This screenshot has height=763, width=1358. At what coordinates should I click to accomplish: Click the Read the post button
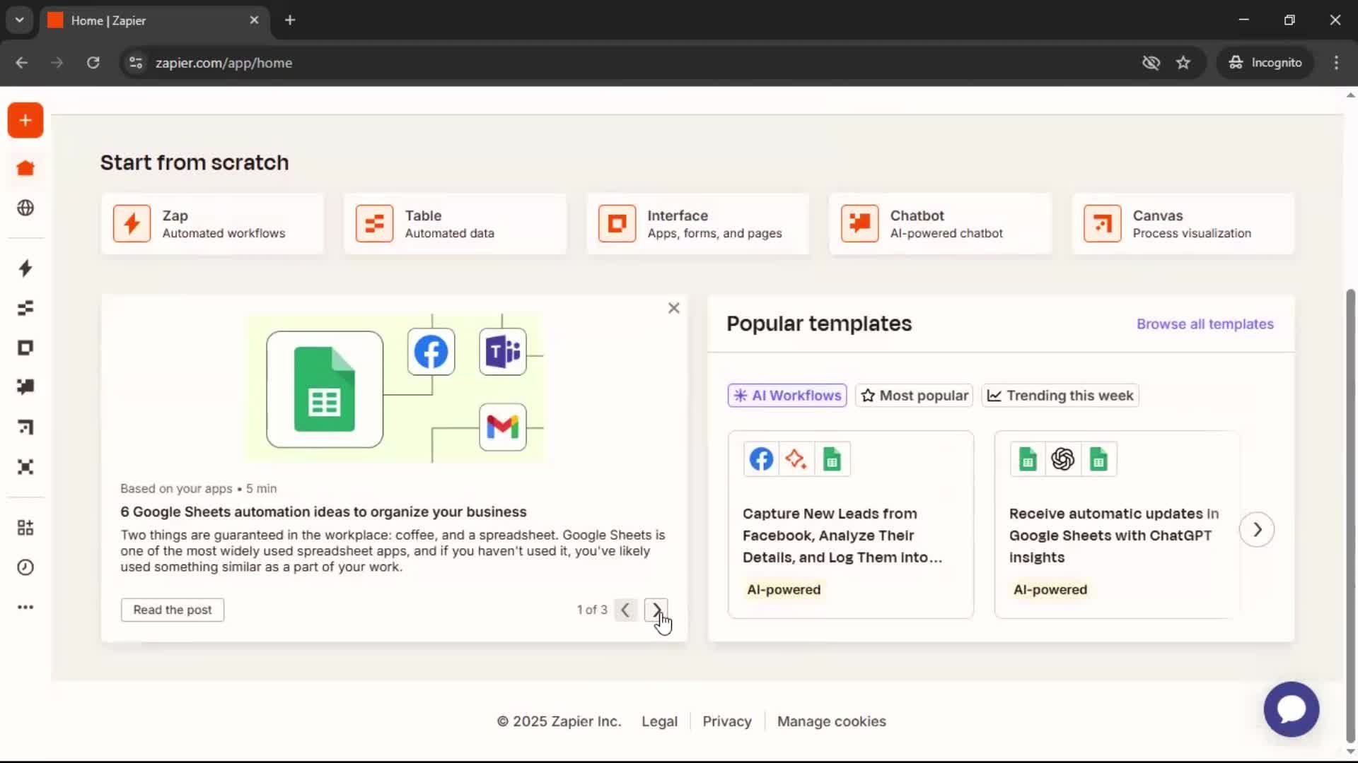tap(173, 610)
